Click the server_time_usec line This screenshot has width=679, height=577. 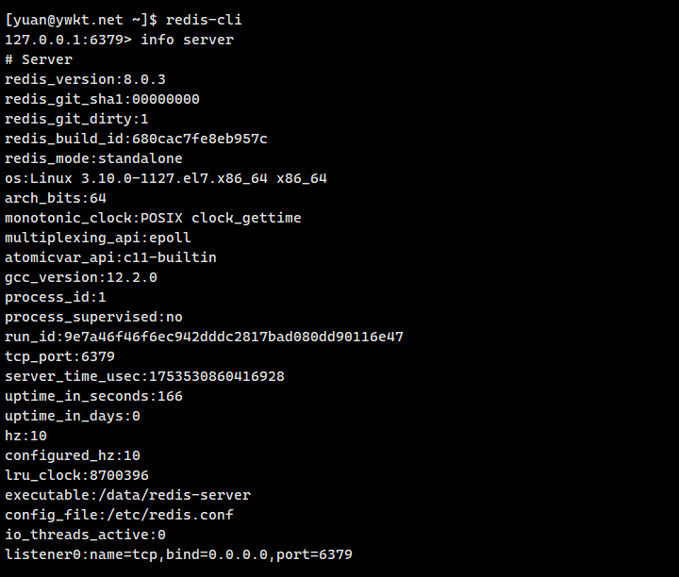tap(144, 376)
